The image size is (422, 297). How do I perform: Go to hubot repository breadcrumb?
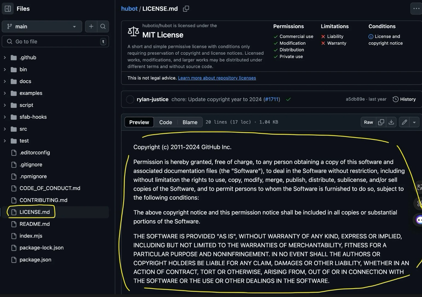click(x=129, y=9)
